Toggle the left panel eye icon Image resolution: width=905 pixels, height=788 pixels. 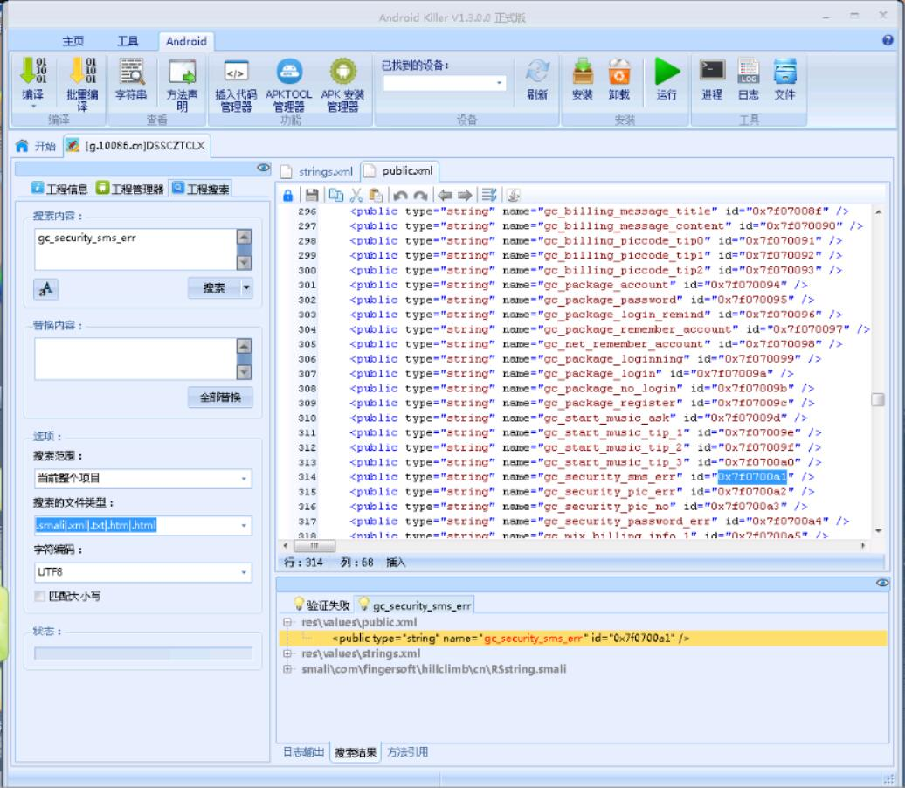(263, 168)
